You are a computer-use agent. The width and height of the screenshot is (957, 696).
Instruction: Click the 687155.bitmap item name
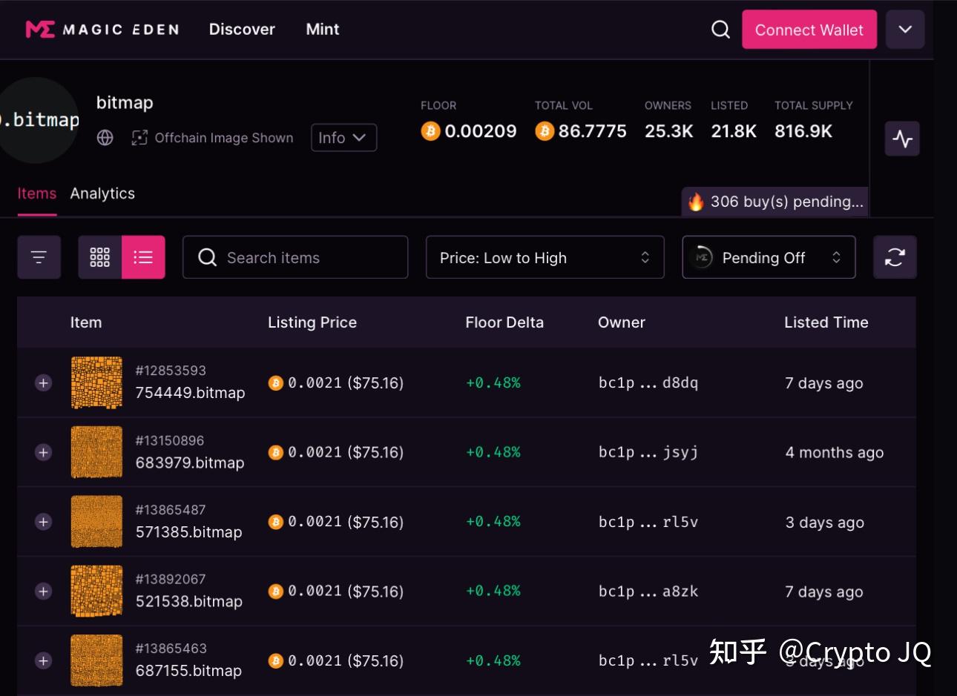tap(189, 671)
